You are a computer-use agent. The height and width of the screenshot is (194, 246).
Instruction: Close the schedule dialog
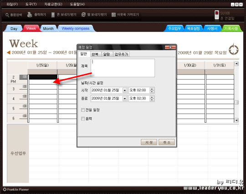[170, 47]
